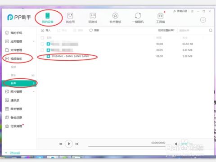Click the 导出 export button

point(62,30)
